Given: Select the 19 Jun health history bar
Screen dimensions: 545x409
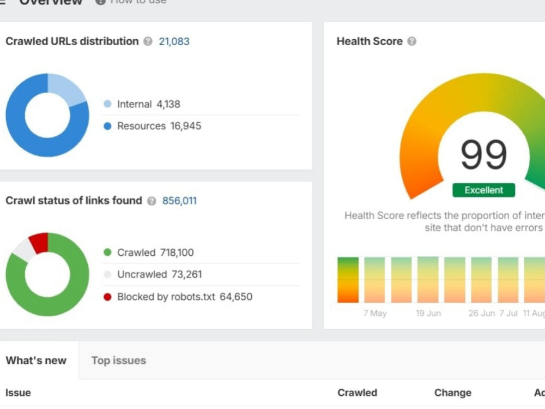Looking at the screenshot, I should click(x=428, y=280).
